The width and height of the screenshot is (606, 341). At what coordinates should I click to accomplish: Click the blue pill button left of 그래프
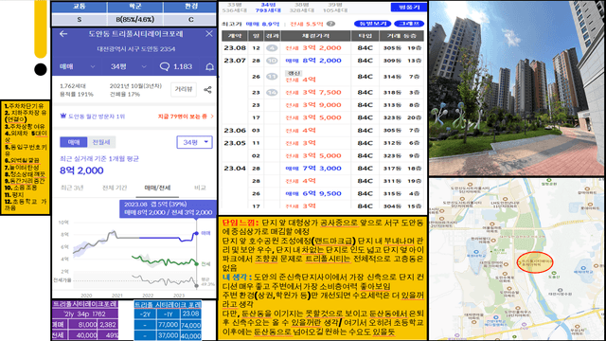372,24
